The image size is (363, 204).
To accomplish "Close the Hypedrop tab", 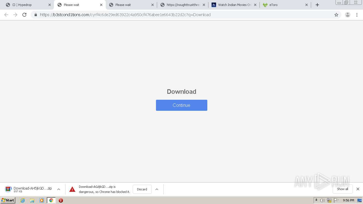I will (49, 5).
